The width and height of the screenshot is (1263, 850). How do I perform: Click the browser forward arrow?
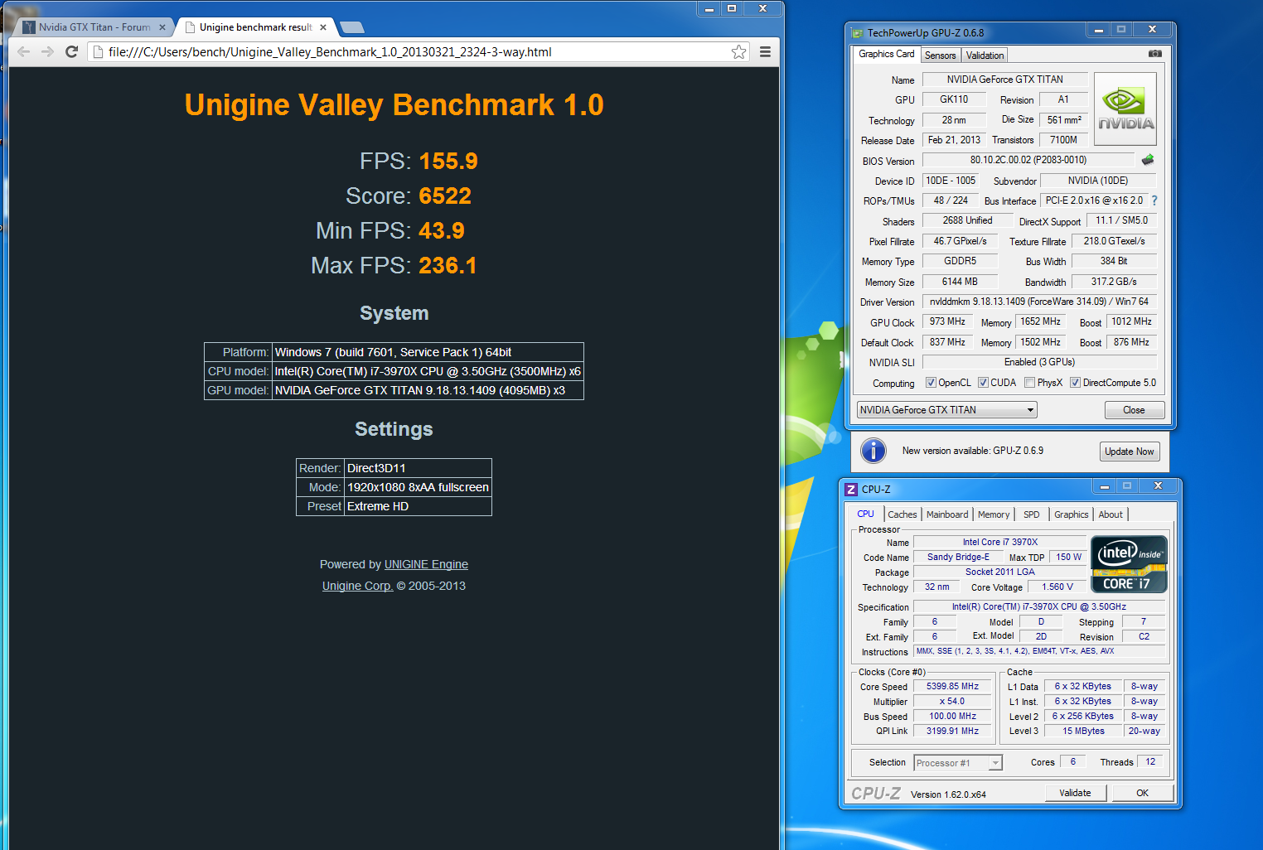[47, 51]
